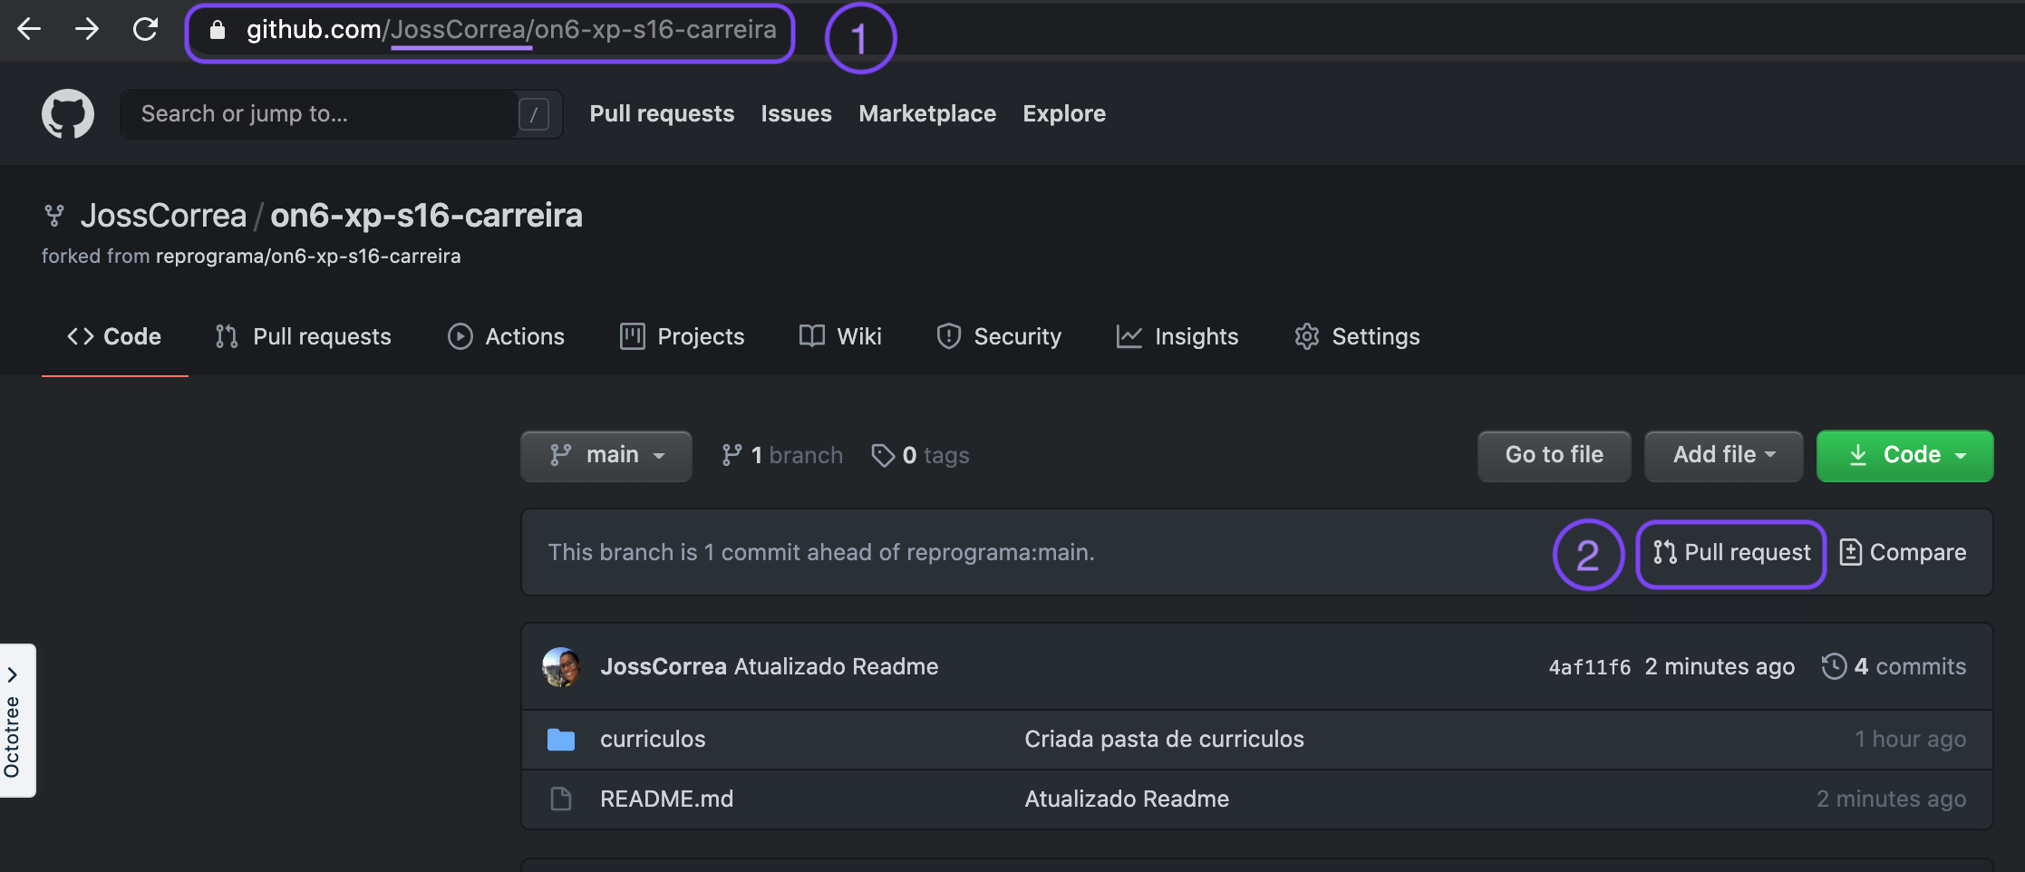2025x872 pixels.
Task: Focus the 'Search or jump to...' field
Action: (x=341, y=114)
